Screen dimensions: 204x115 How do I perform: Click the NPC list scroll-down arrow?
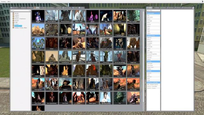pyautogui.click(x=143, y=110)
